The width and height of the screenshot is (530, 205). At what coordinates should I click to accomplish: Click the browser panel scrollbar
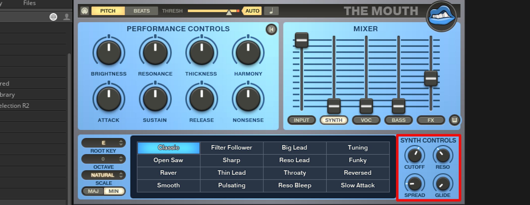click(69, 129)
